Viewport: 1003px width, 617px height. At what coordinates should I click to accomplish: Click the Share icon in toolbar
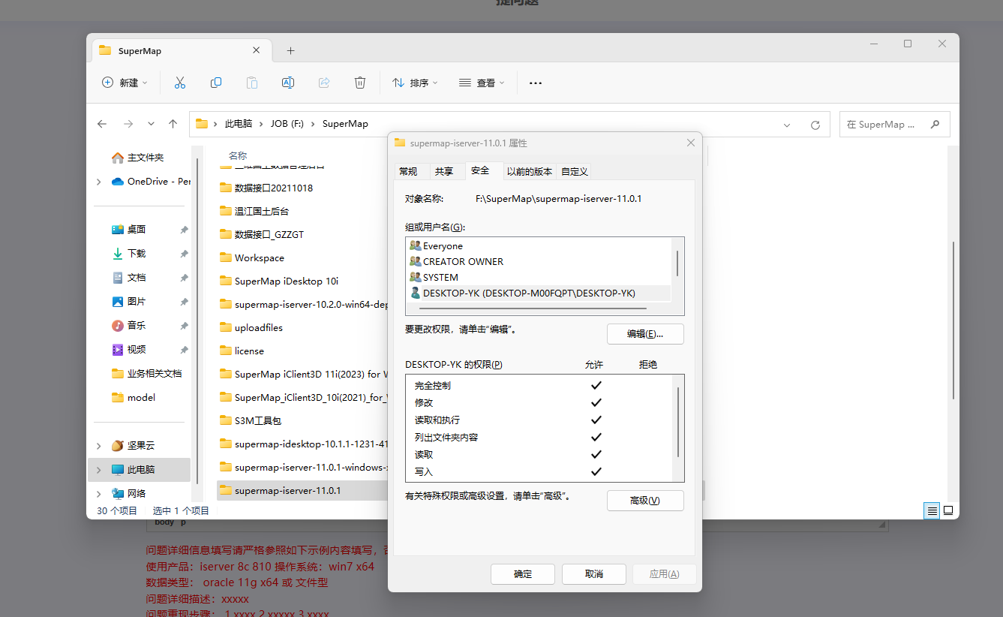[324, 83]
